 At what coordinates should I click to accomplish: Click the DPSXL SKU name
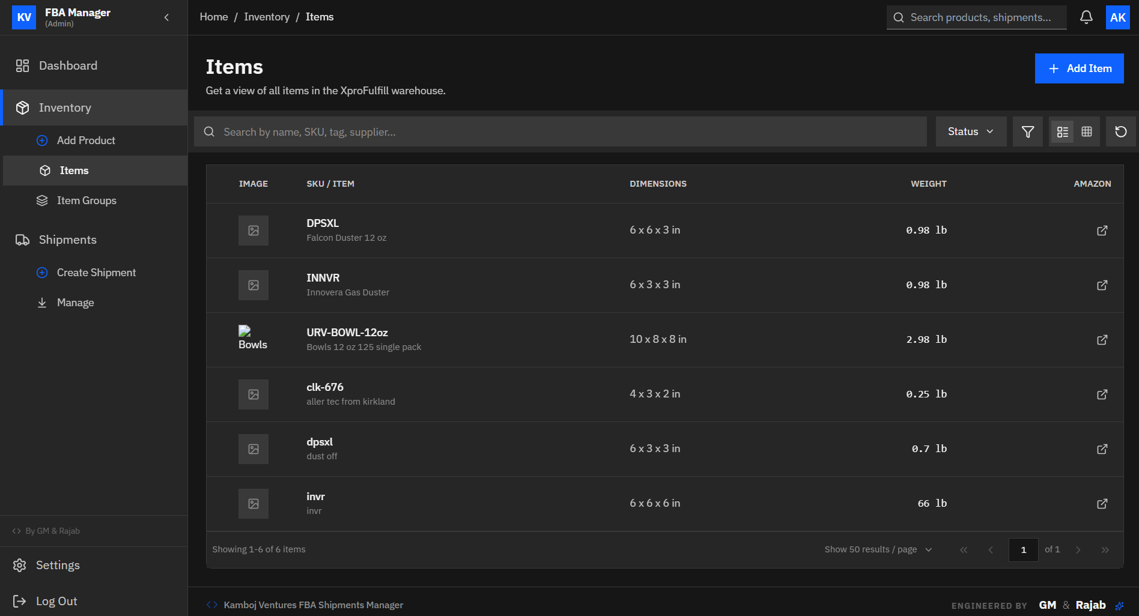[x=323, y=223]
